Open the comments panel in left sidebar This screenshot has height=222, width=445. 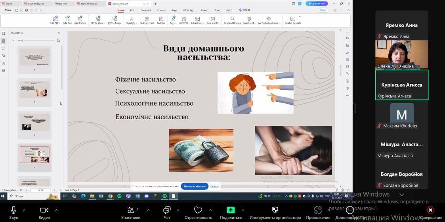4,48
